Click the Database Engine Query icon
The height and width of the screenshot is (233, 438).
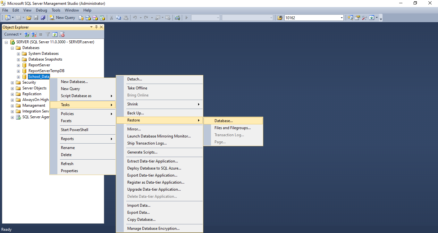[x=81, y=18]
